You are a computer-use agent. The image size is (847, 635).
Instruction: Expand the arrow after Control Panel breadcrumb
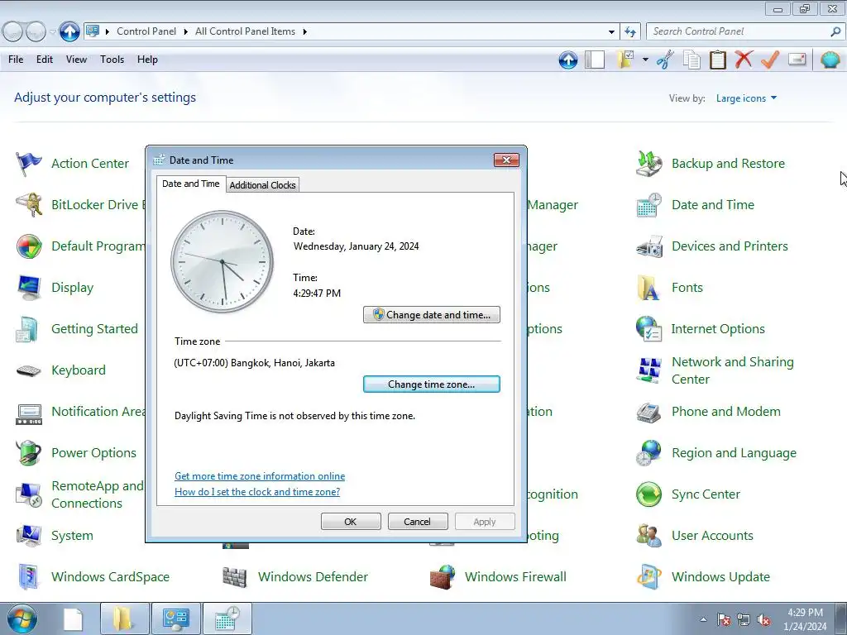coord(186,32)
